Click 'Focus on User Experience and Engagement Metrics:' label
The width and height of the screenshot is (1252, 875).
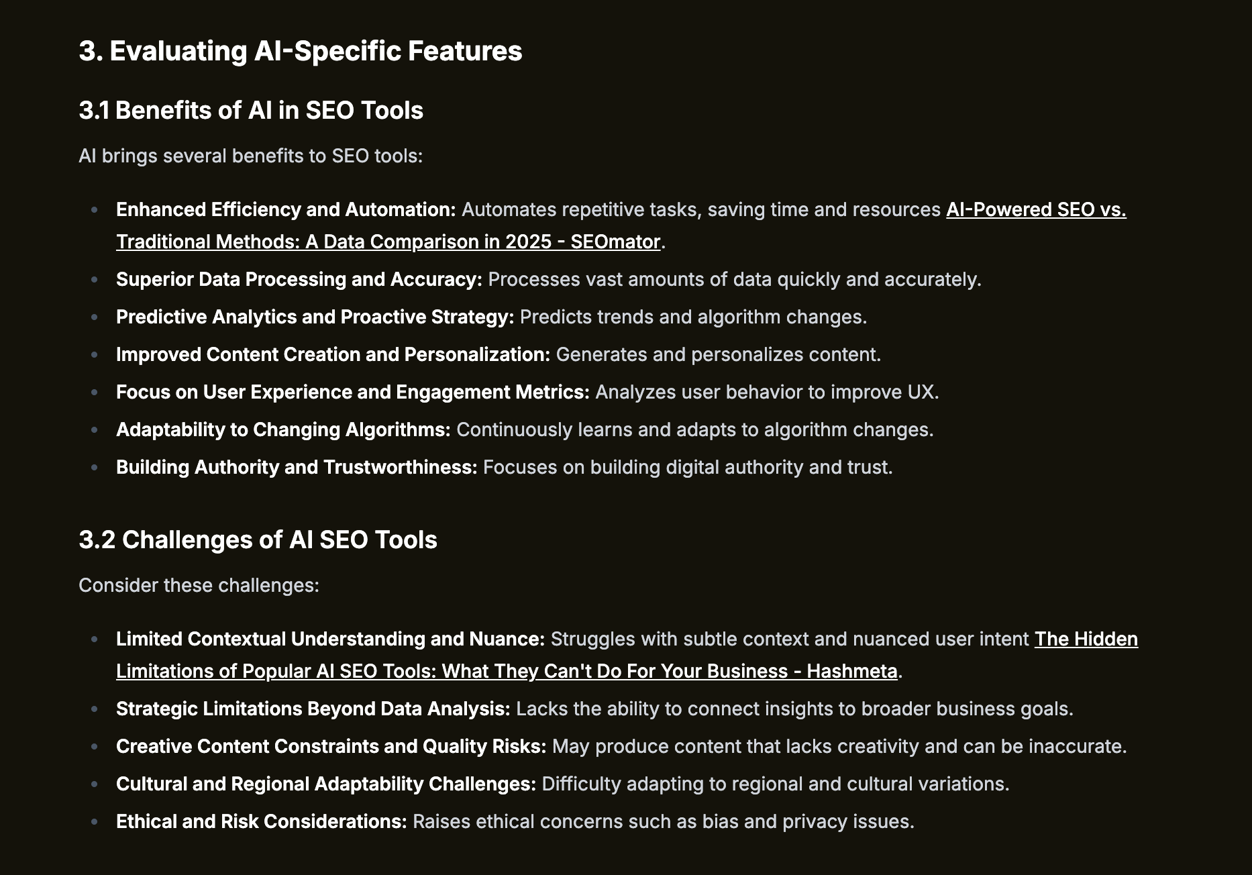coord(353,392)
